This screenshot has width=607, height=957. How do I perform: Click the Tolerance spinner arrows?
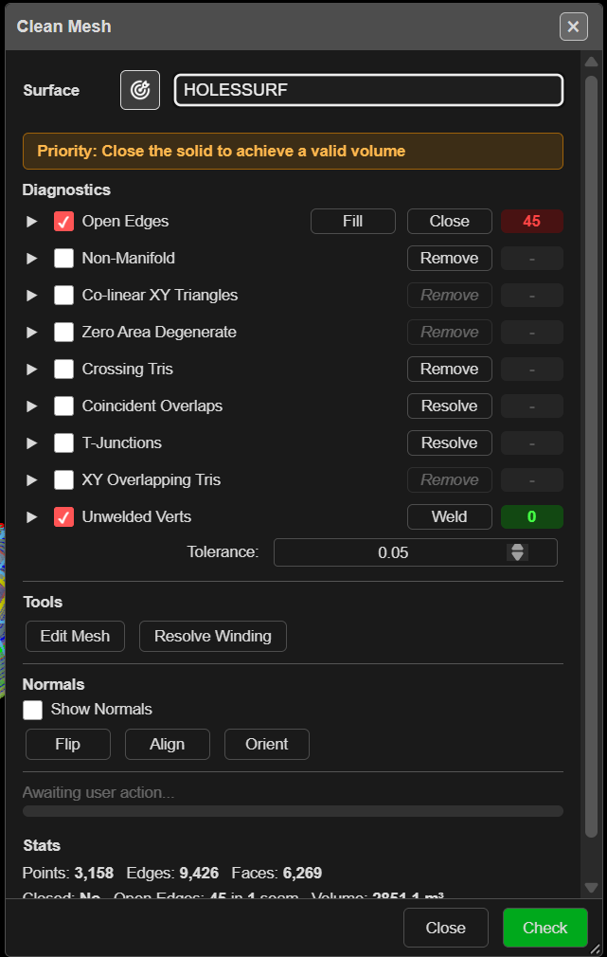[x=517, y=552]
